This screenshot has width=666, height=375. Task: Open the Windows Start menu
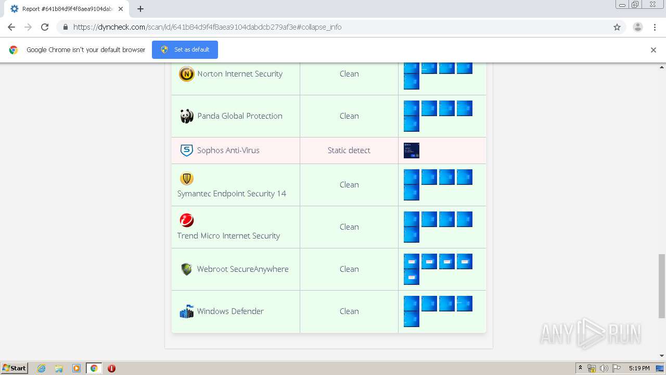coord(15,368)
